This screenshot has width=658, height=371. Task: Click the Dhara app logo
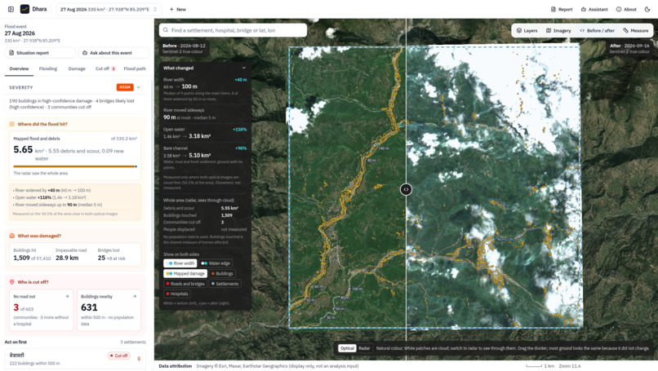(24, 9)
